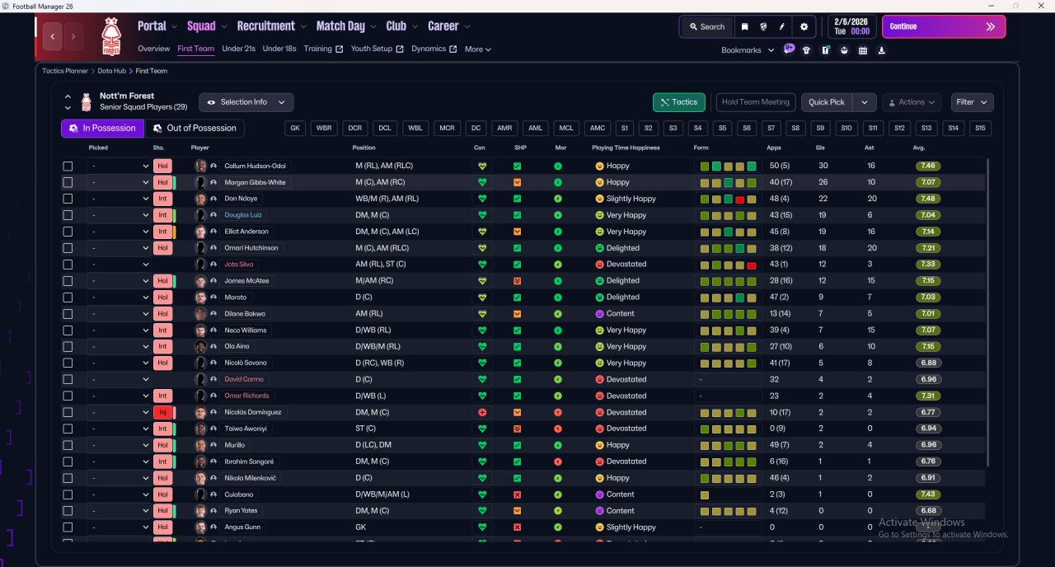Tick the checkbox for Callum Hudson-Odoi
Image resolution: width=1055 pixels, height=567 pixels.
tap(68, 166)
